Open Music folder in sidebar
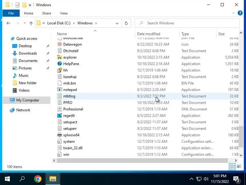This screenshot has width=246, height=185. coord(24,76)
